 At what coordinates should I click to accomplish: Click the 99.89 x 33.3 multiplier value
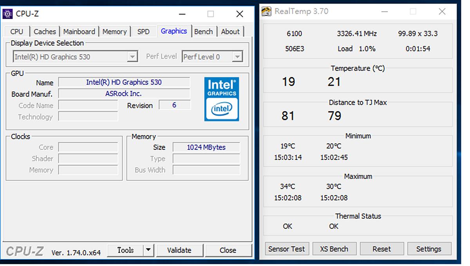pos(418,34)
